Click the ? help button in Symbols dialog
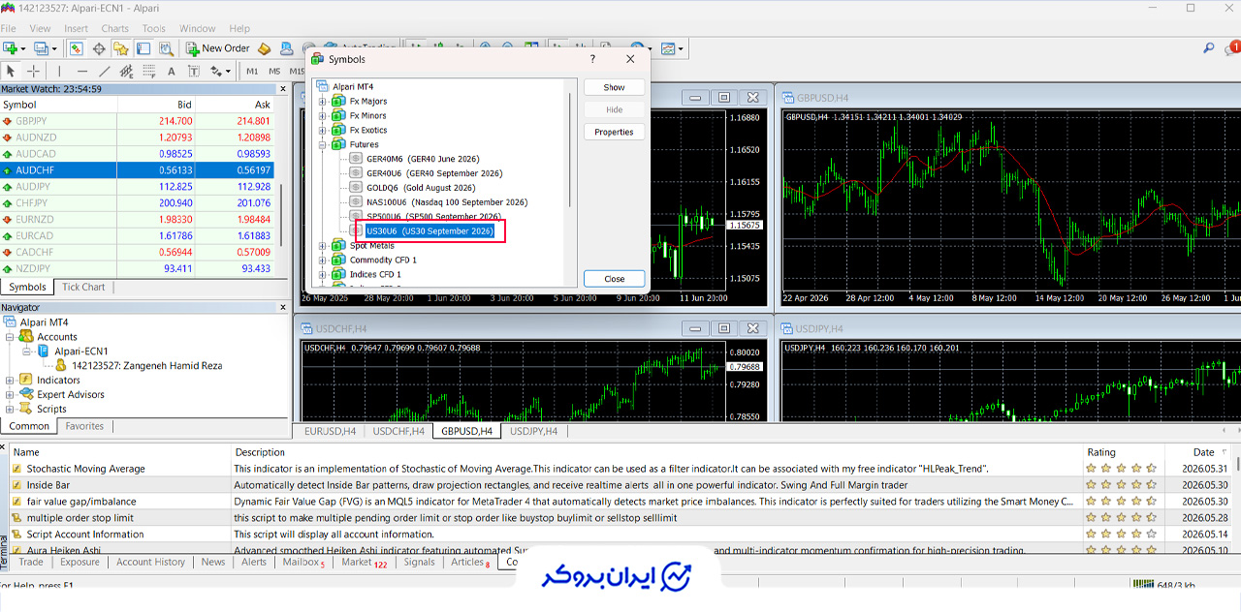The width and height of the screenshot is (1241, 612). (x=593, y=59)
